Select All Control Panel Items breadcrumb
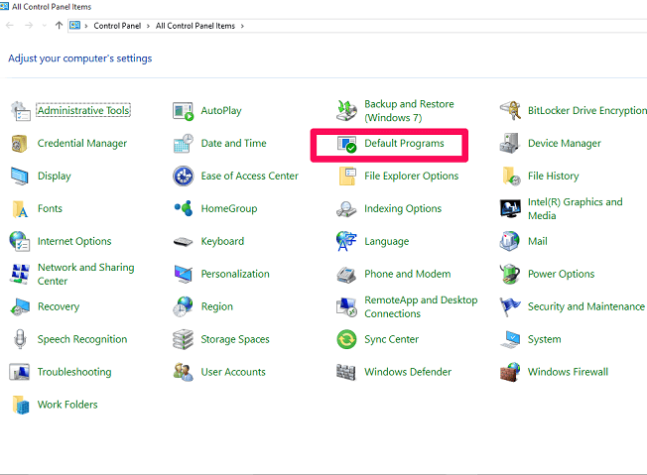Image resolution: width=647 pixels, height=475 pixels. [x=195, y=26]
